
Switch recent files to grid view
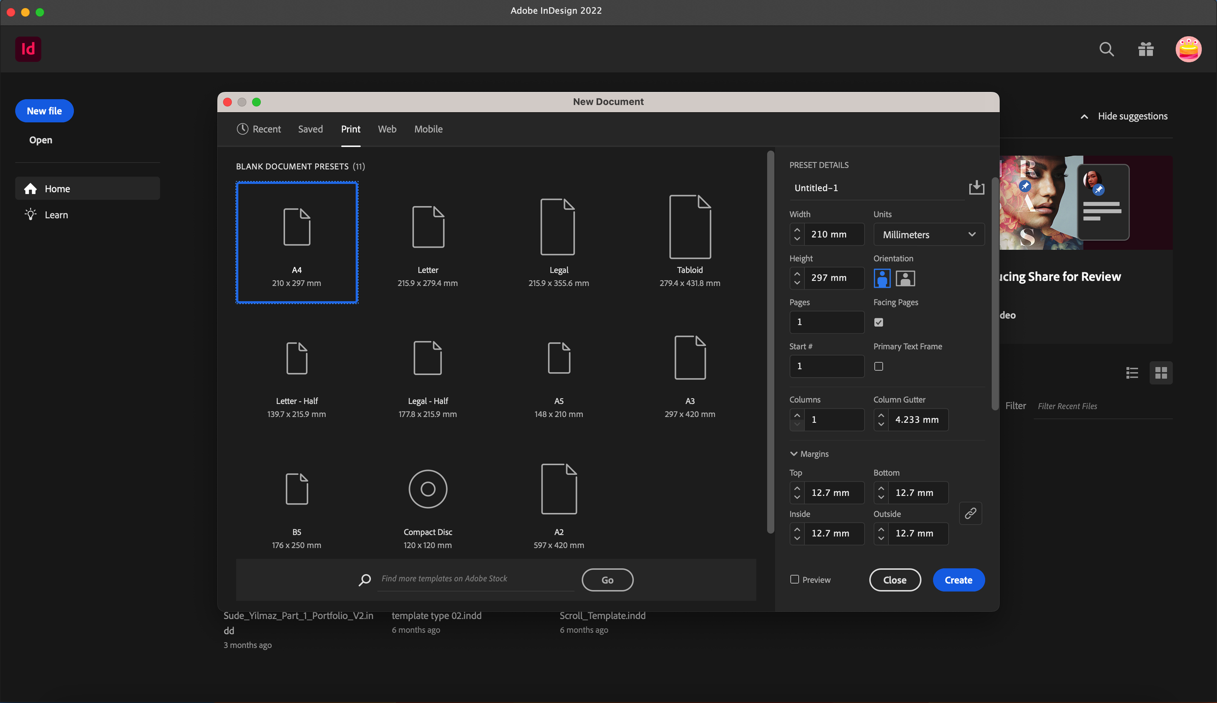pos(1161,373)
